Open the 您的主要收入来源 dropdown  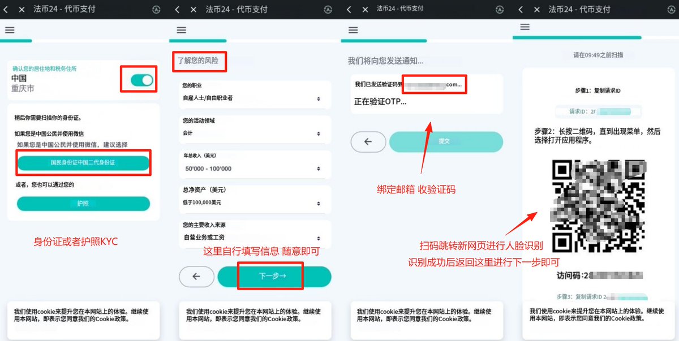(x=254, y=234)
